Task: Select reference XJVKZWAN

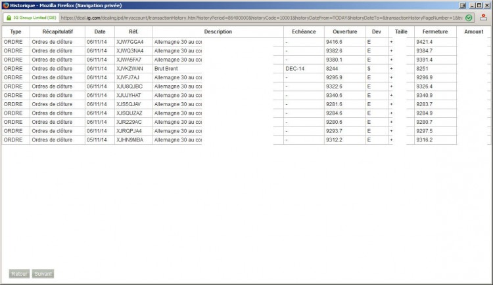Action: [x=129, y=69]
